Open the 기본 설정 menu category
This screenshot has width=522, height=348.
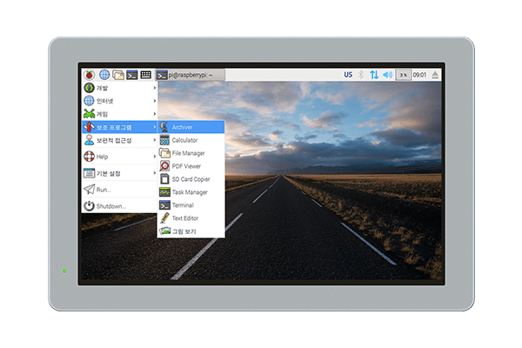click(119, 173)
